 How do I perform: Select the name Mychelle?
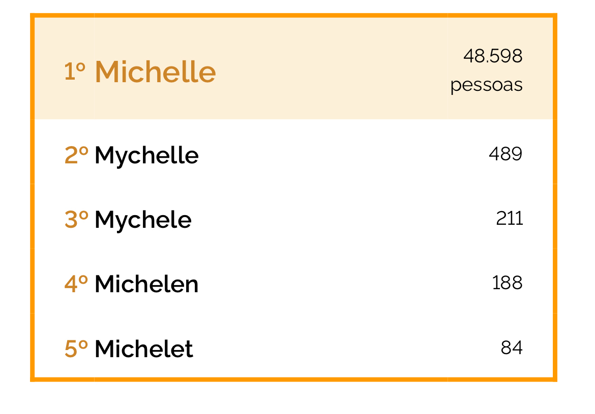click(146, 155)
